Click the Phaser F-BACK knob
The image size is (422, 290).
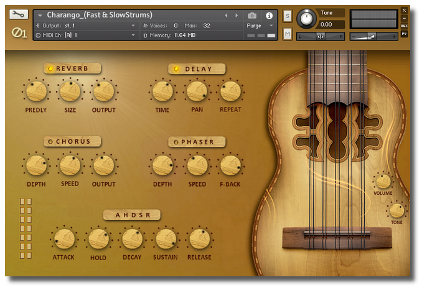point(230,165)
